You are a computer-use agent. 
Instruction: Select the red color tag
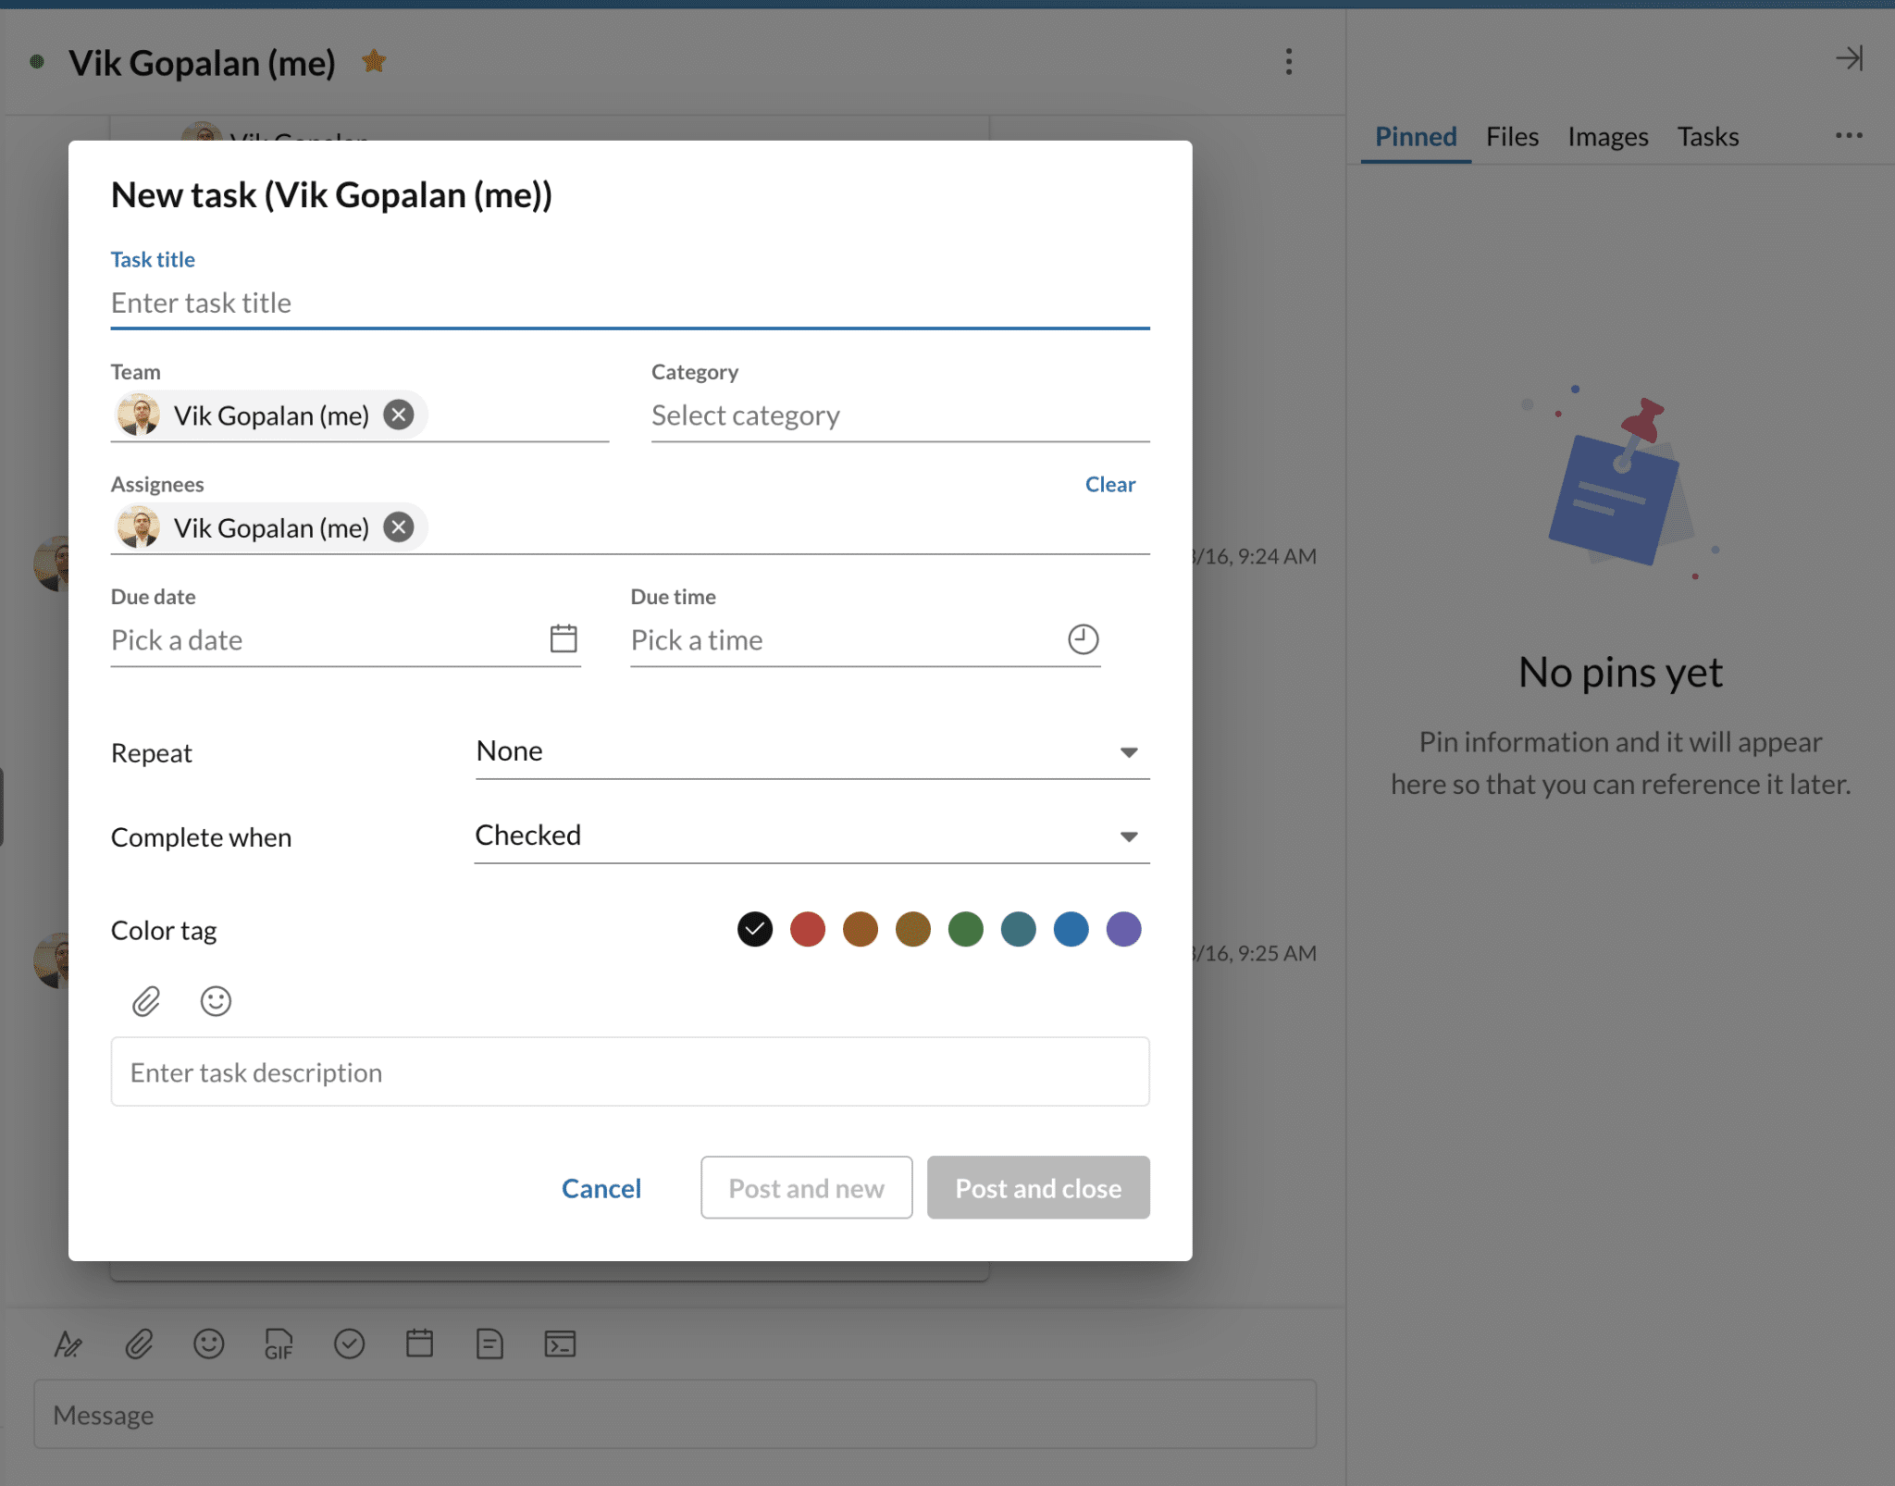(807, 929)
